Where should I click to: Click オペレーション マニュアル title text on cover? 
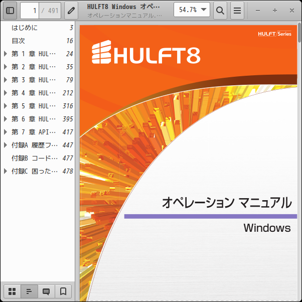pos(227,203)
